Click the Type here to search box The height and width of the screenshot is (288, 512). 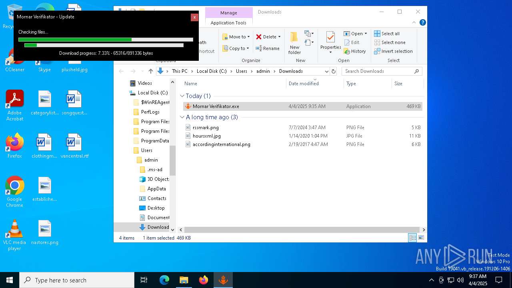(x=77, y=280)
